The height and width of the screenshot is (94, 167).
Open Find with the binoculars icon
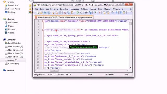(86, 13)
